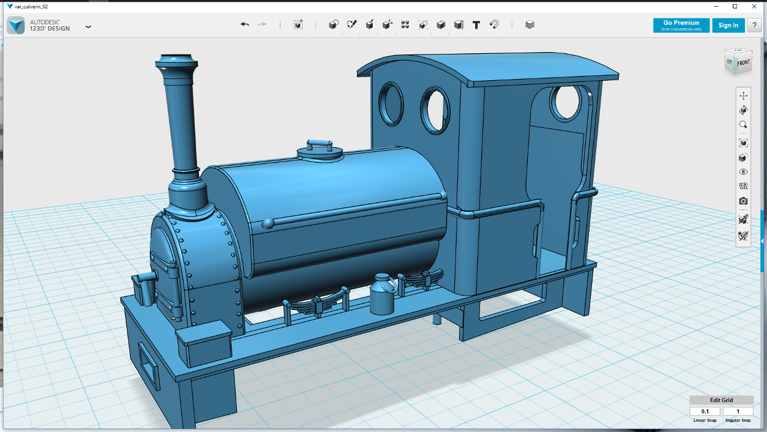Close the 123D Design window
The height and width of the screenshot is (432, 767).
pos(754,6)
